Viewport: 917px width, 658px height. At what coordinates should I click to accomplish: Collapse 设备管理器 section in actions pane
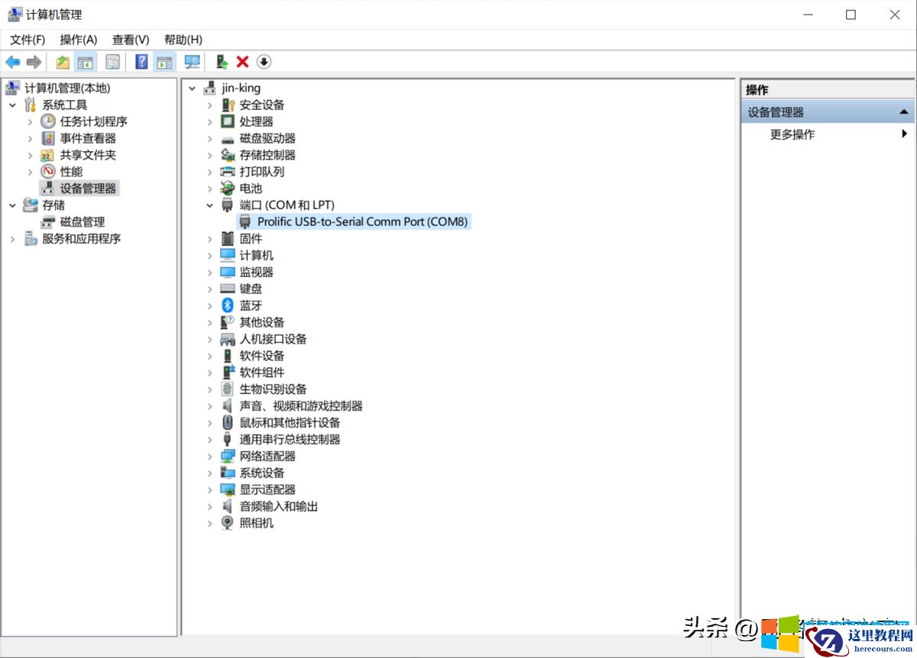[905, 112]
